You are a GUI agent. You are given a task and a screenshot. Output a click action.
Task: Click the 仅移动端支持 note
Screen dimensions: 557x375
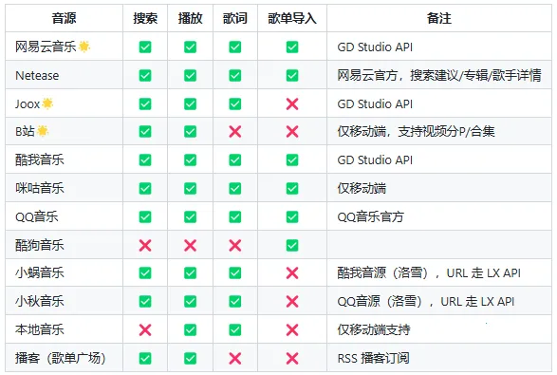(374, 329)
